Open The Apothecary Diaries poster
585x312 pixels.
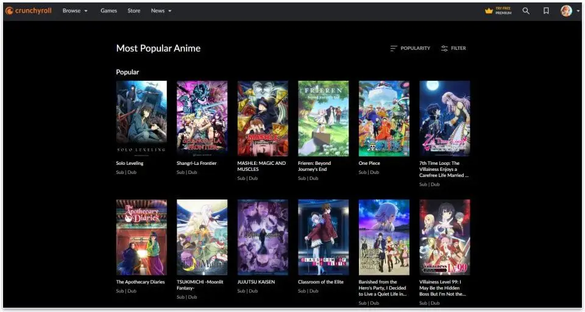click(141, 238)
